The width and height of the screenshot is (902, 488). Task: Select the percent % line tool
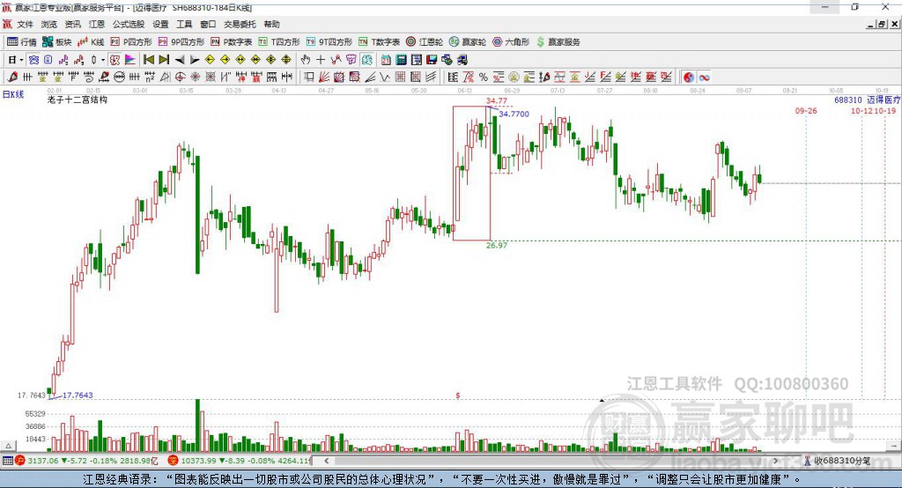coord(484,78)
